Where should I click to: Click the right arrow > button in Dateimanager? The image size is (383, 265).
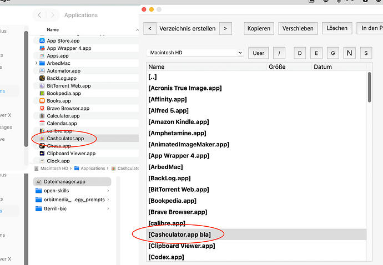225,28
